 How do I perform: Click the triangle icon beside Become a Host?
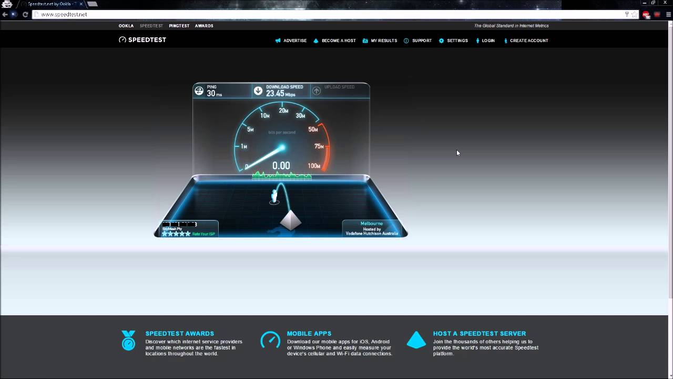316,41
